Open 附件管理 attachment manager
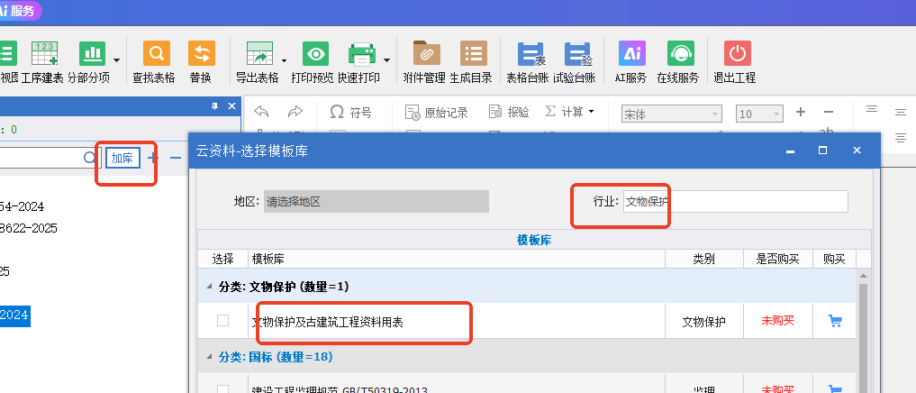916x393 pixels. pos(425,62)
